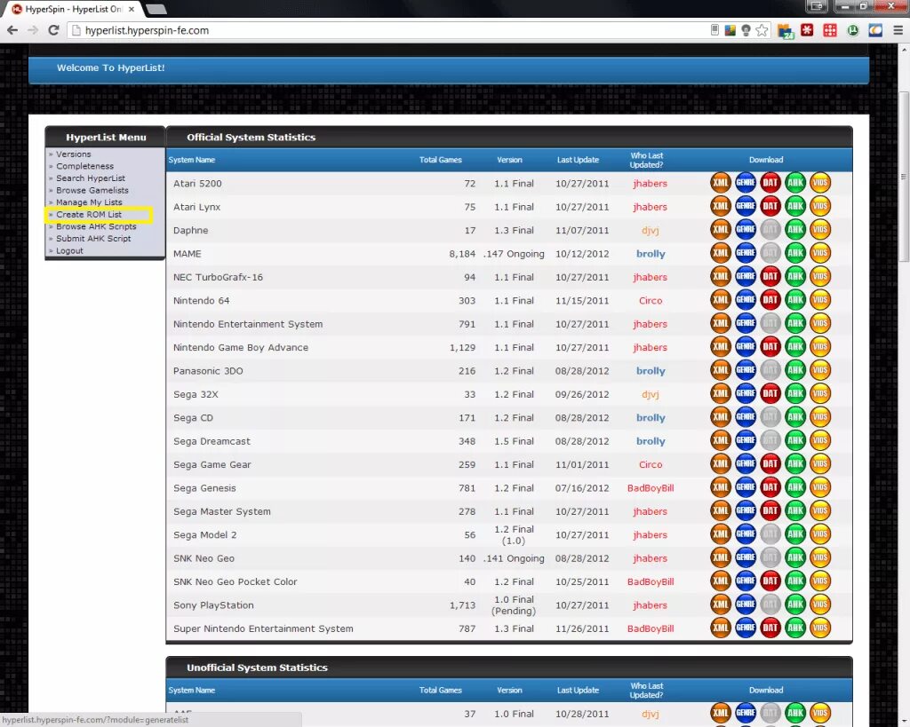
Task: Download the GENRE file for Sega Dreamcast
Action: (746, 440)
